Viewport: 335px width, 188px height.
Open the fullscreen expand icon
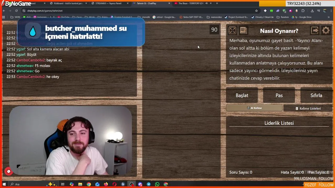232,31
